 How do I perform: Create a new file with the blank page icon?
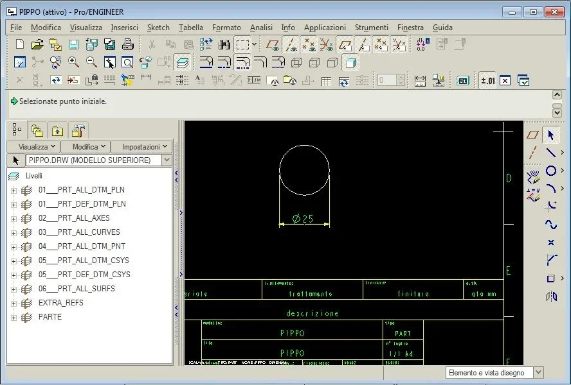(20, 44)
